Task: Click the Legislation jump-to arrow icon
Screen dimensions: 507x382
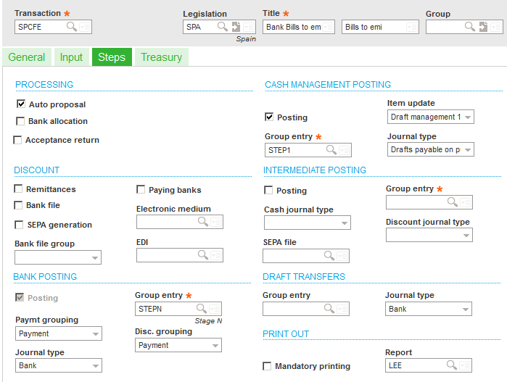Action: pos(236,27)
